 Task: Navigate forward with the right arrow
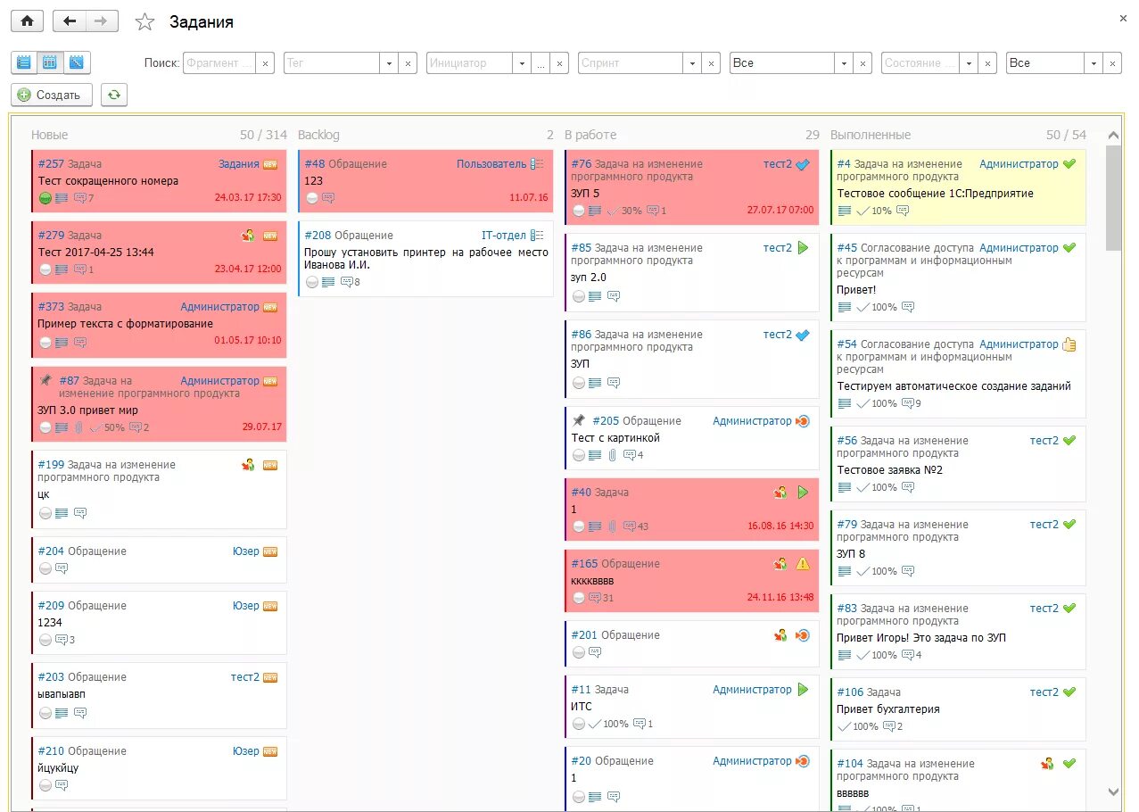coord(102,21)
